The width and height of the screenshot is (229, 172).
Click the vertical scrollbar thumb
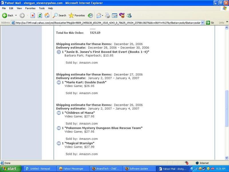[x=227, y=109]
